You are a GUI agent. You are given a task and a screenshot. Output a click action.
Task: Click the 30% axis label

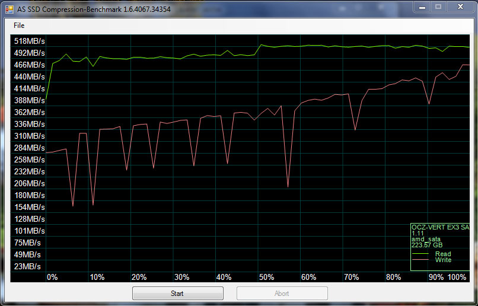coord(182,278)
